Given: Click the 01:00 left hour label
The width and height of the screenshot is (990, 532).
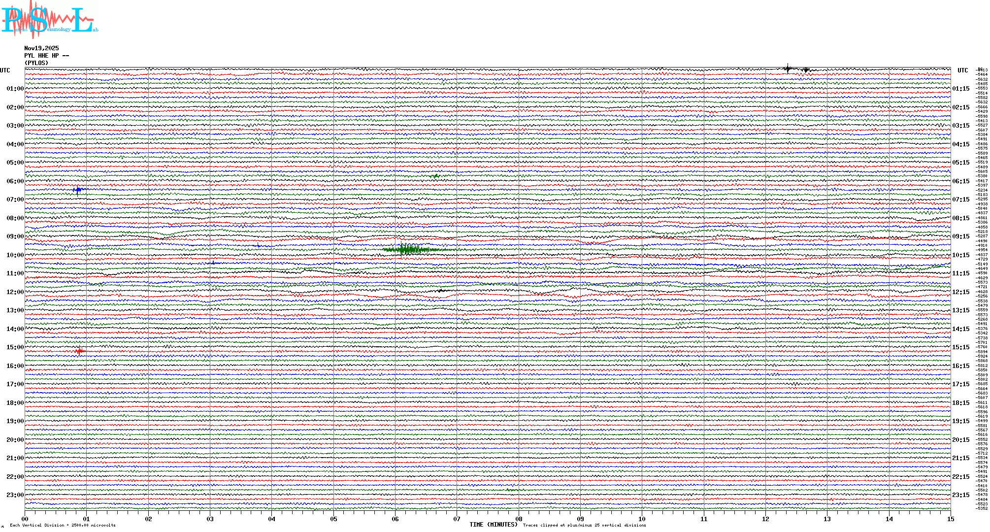Looking at the screenshot, I should pyautogui.click(x=15, y=89).
